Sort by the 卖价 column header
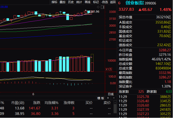173x118 pixels. click(x=107, y=103)
